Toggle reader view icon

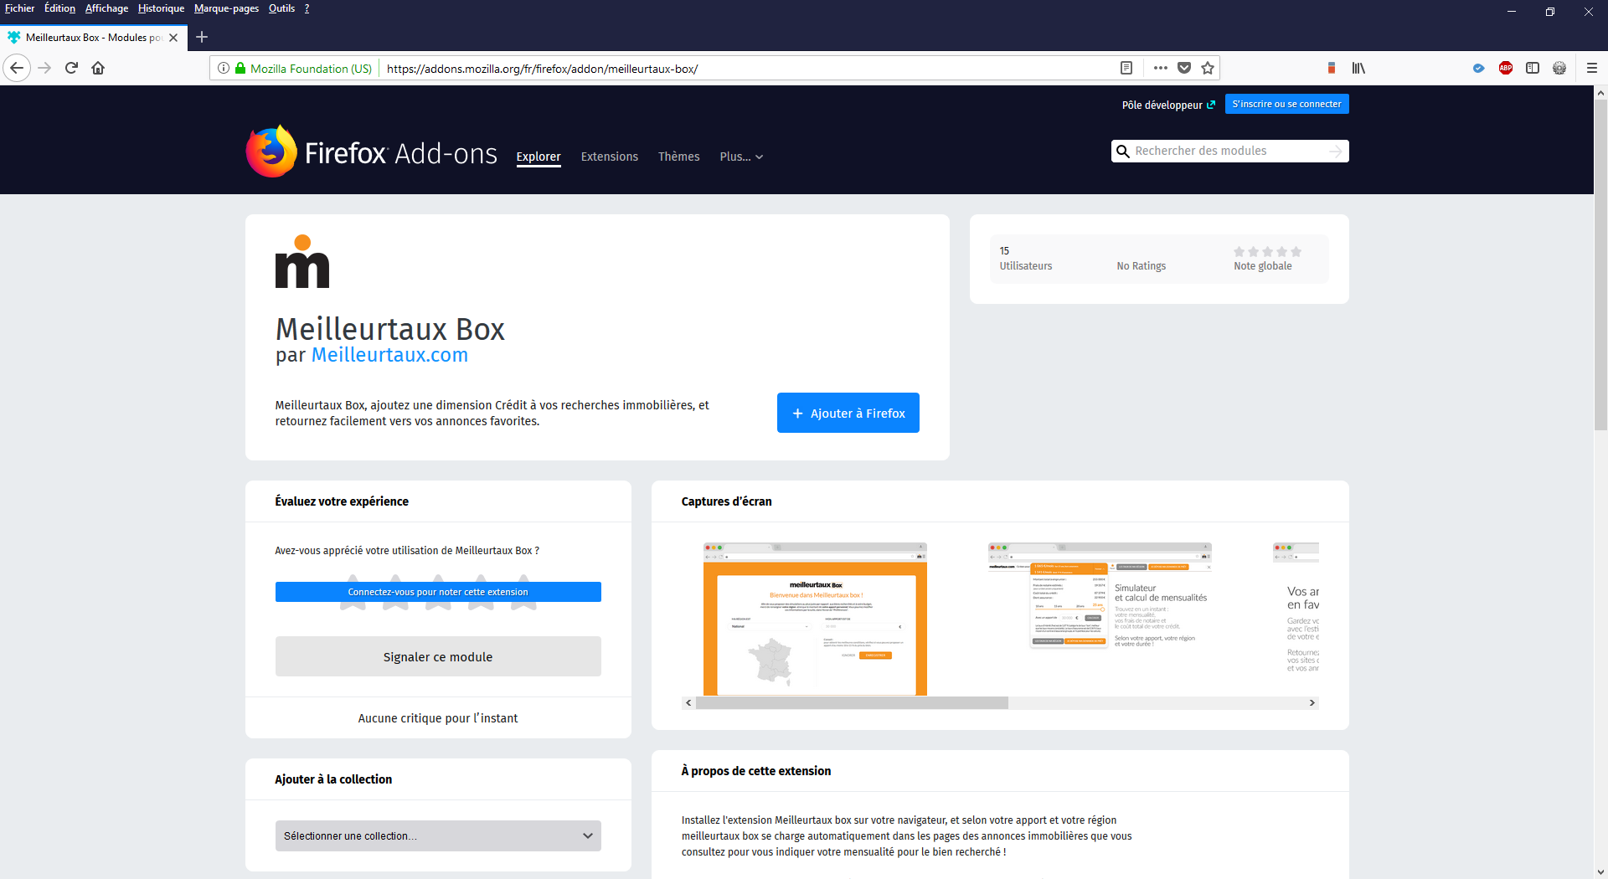pos(1126,68)
